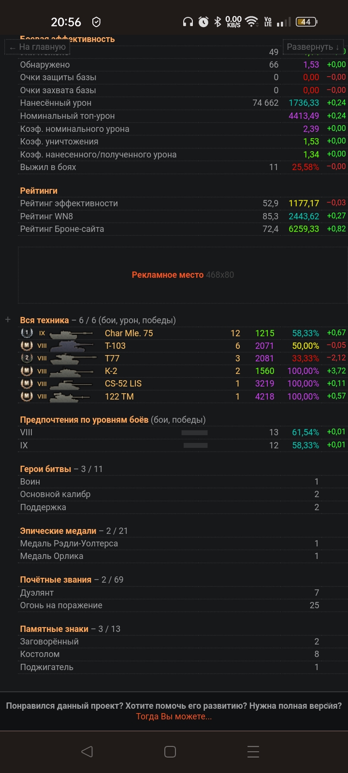Viewport: 348px width, 773px height.
Task: Click the Рейтинг WN8 row label
Action: pyautogui.click(x=46, y=216)
